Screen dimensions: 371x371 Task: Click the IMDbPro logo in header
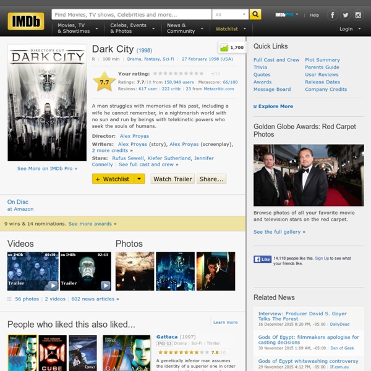(284, 15)
